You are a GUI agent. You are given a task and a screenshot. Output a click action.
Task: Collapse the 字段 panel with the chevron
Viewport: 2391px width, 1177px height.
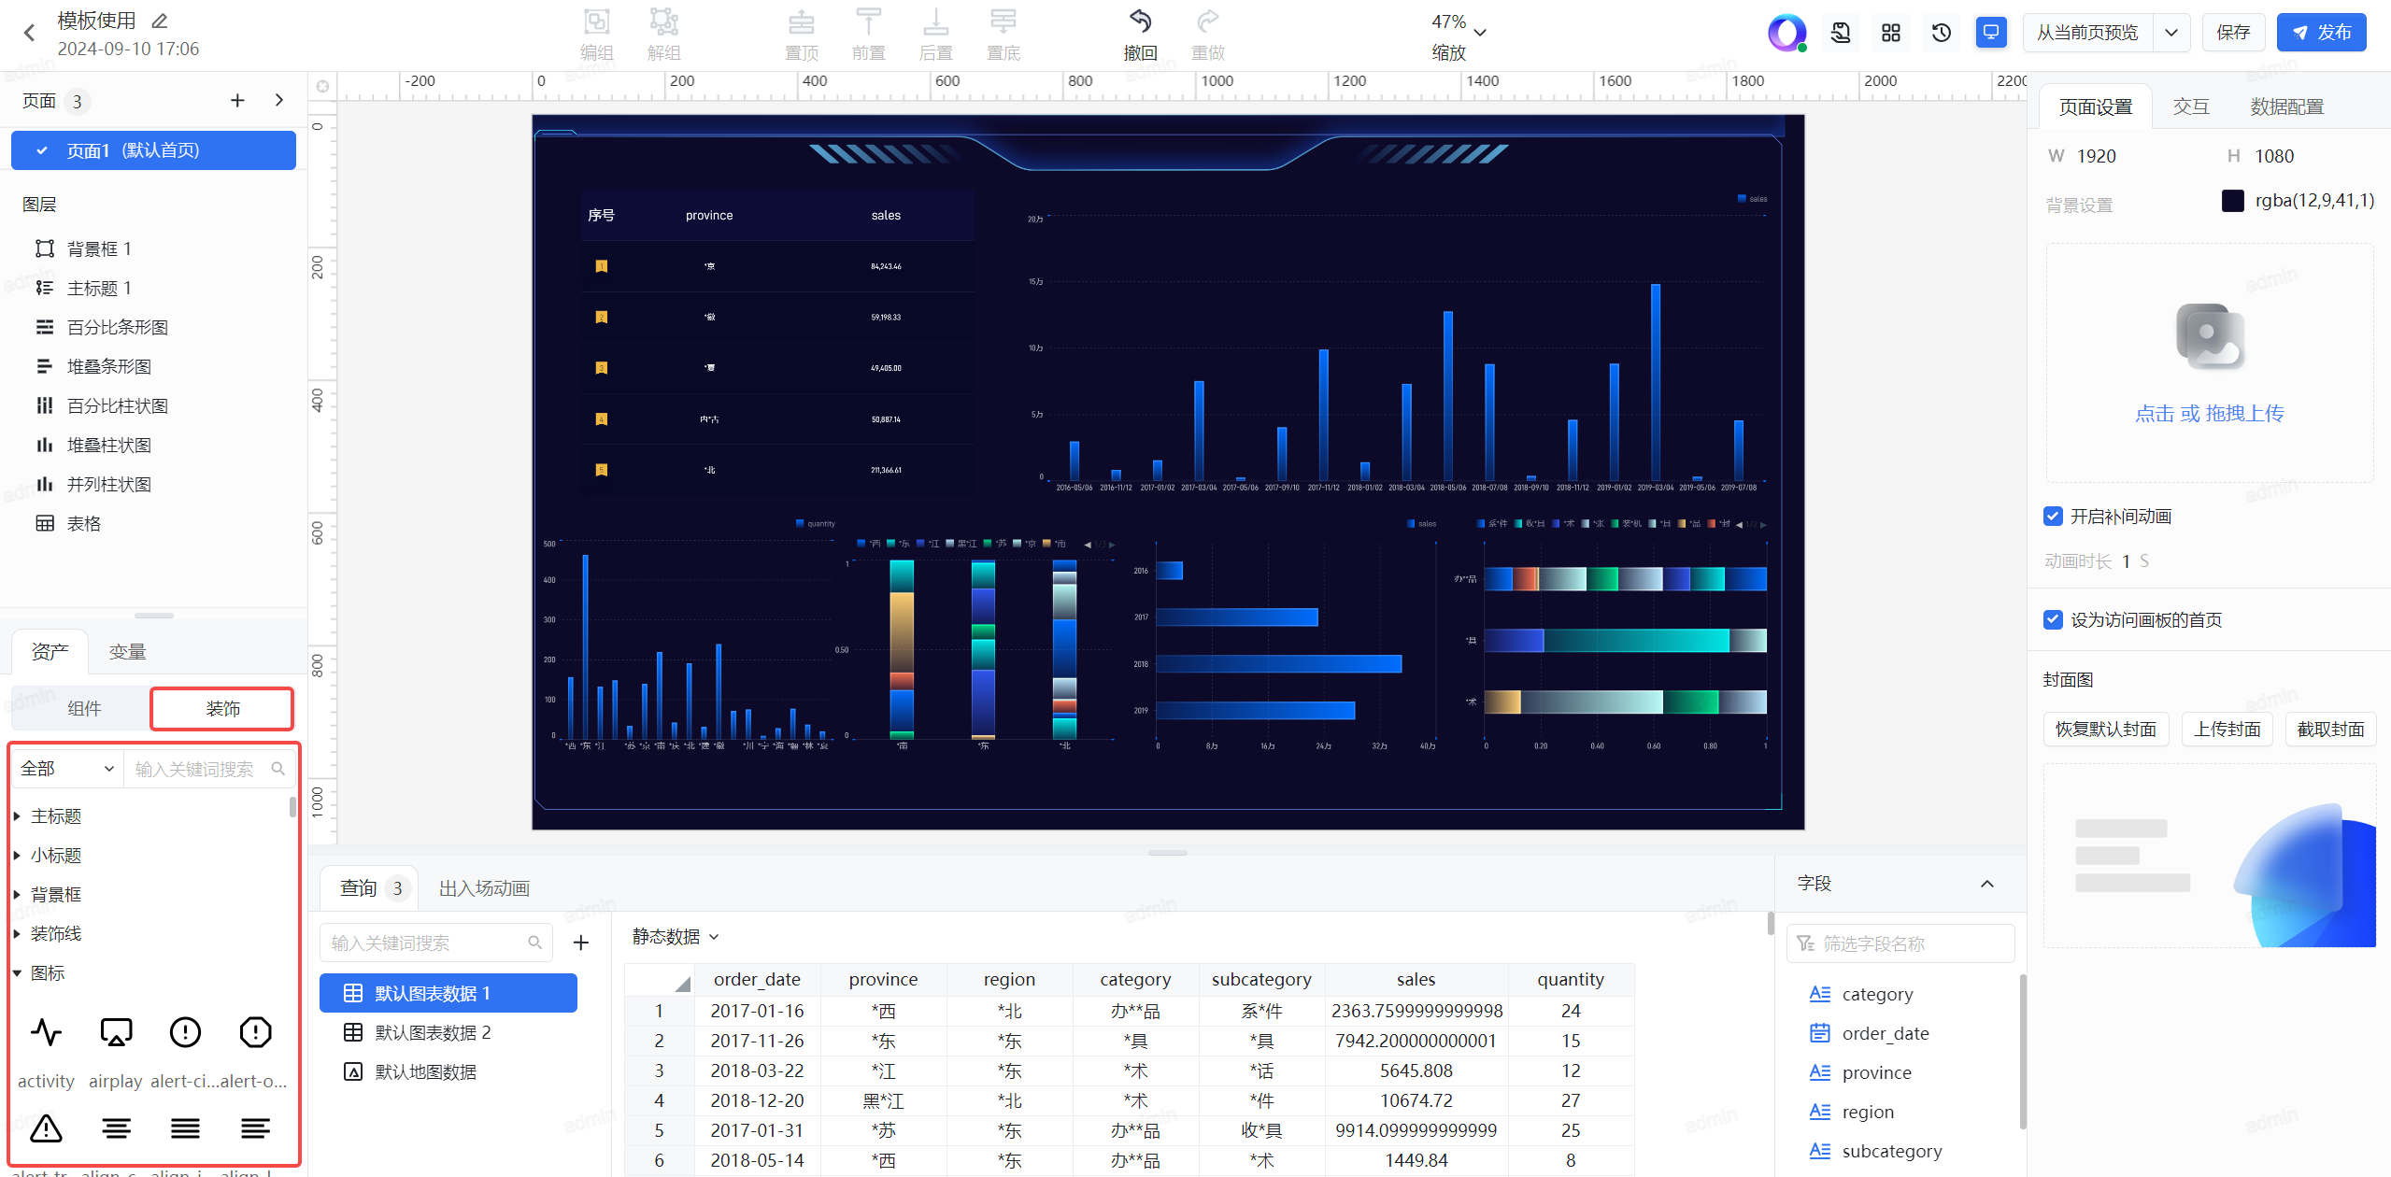[x=1987, y=884]
